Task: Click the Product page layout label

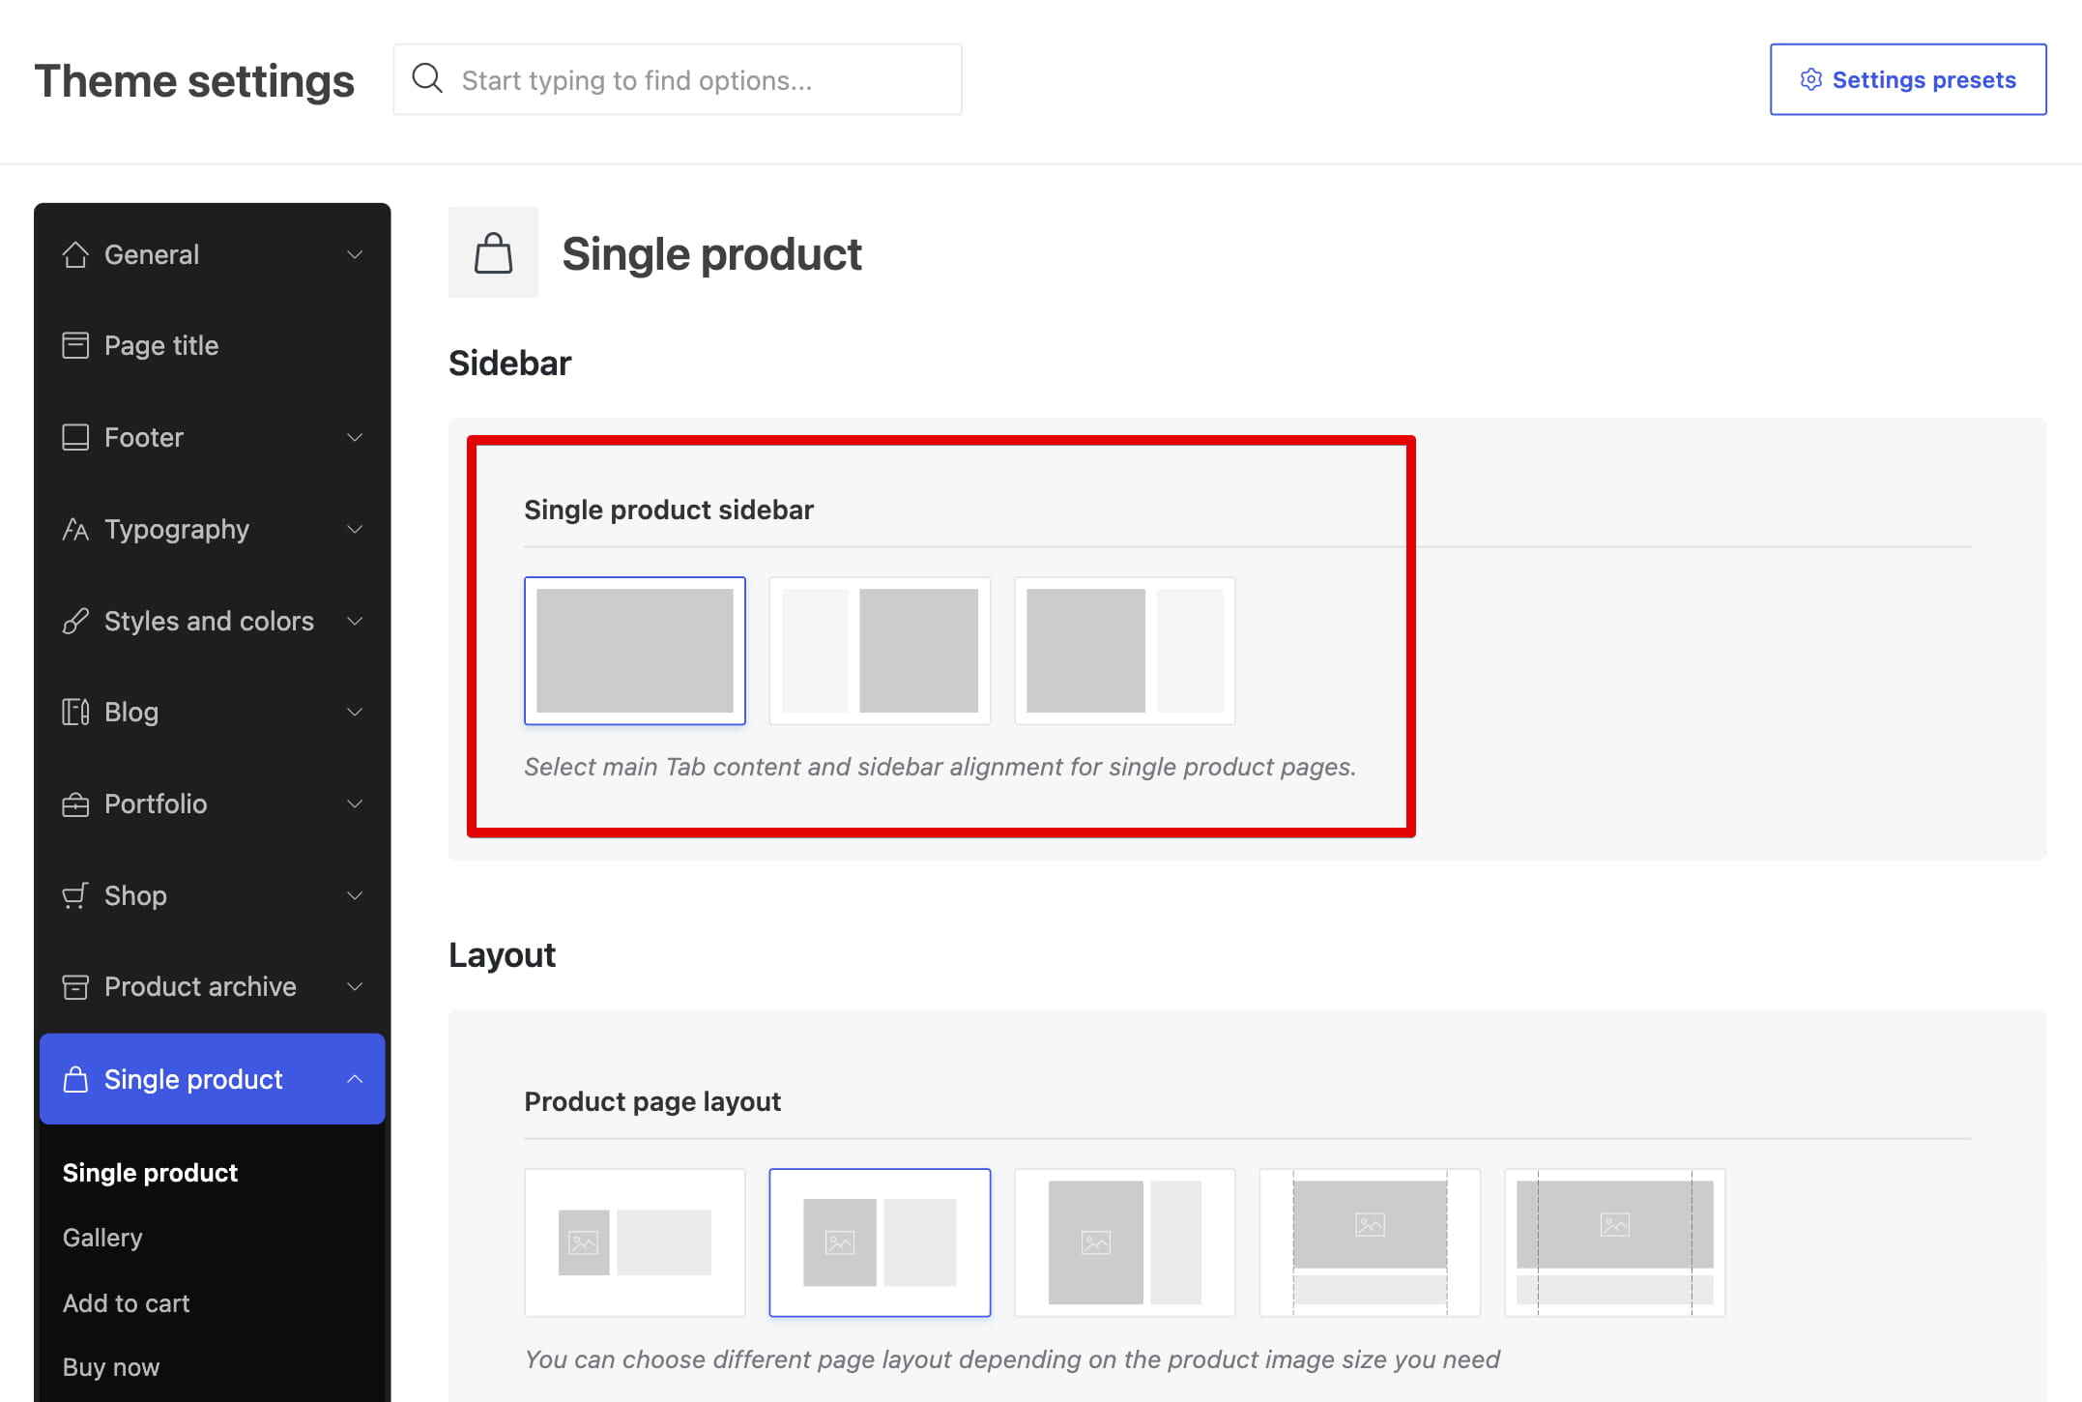Action: [x=652, y=1101]
